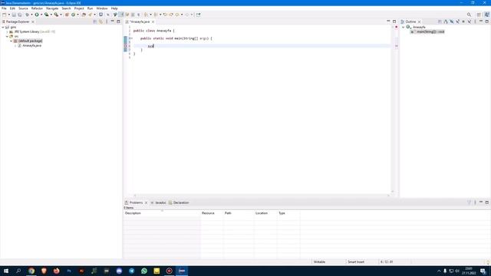
Task: Select the Problems tab
Action: point(136,202)
